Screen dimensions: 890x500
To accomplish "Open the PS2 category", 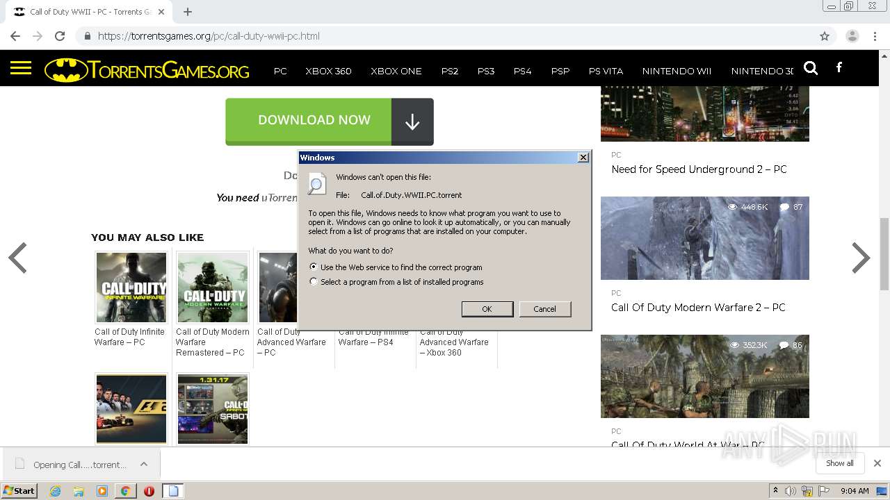I will click(450, 71).
